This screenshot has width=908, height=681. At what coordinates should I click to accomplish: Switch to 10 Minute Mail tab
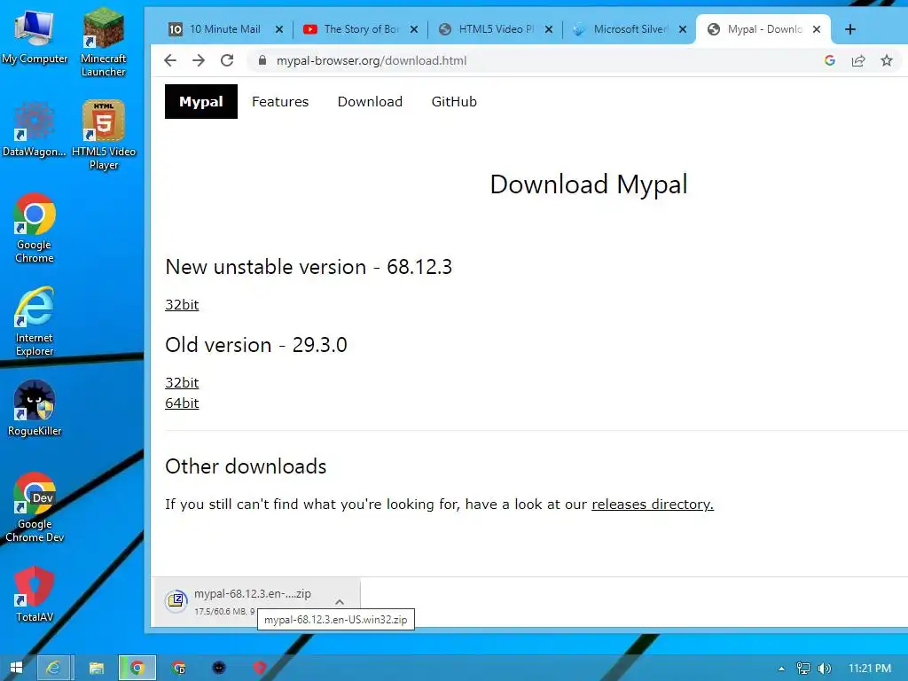click(223, 29)
